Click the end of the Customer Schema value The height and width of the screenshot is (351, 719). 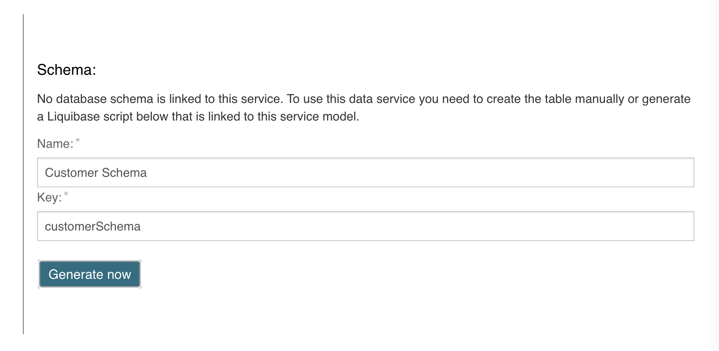point(150,172)
